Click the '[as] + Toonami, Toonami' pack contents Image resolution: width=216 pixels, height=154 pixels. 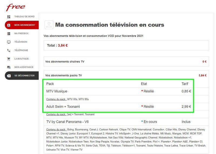pos(81,114)
